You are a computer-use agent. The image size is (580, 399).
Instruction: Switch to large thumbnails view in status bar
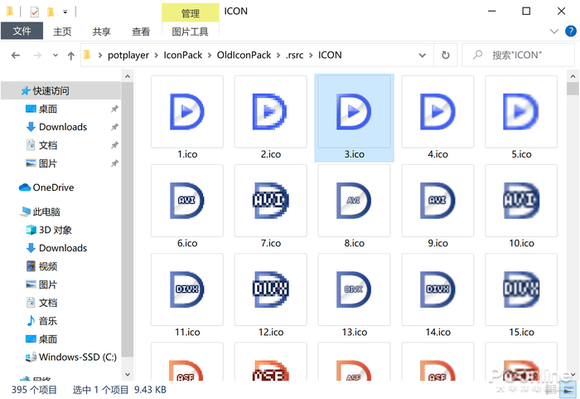click(570, 389)
